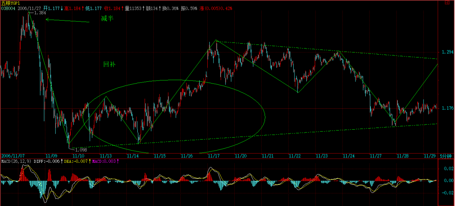Click the 0.00 MACD axis label
This screenshot has height=206, width=455.
click(x=449, y=180)
